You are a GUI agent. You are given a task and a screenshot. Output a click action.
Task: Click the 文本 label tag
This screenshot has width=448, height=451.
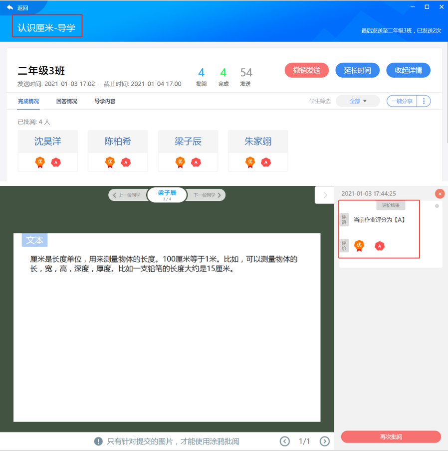[x=35, y=240]
